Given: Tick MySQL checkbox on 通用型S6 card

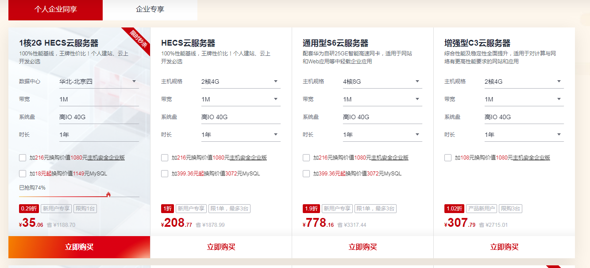Looking at the screenshot, I should coord(306,174).
